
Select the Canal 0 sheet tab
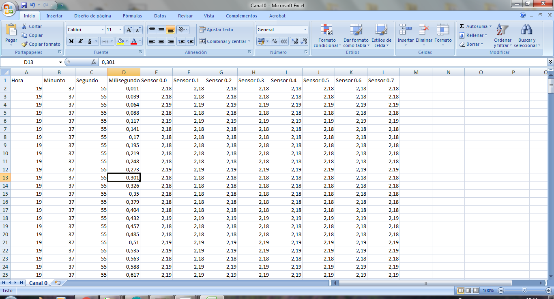38,283
